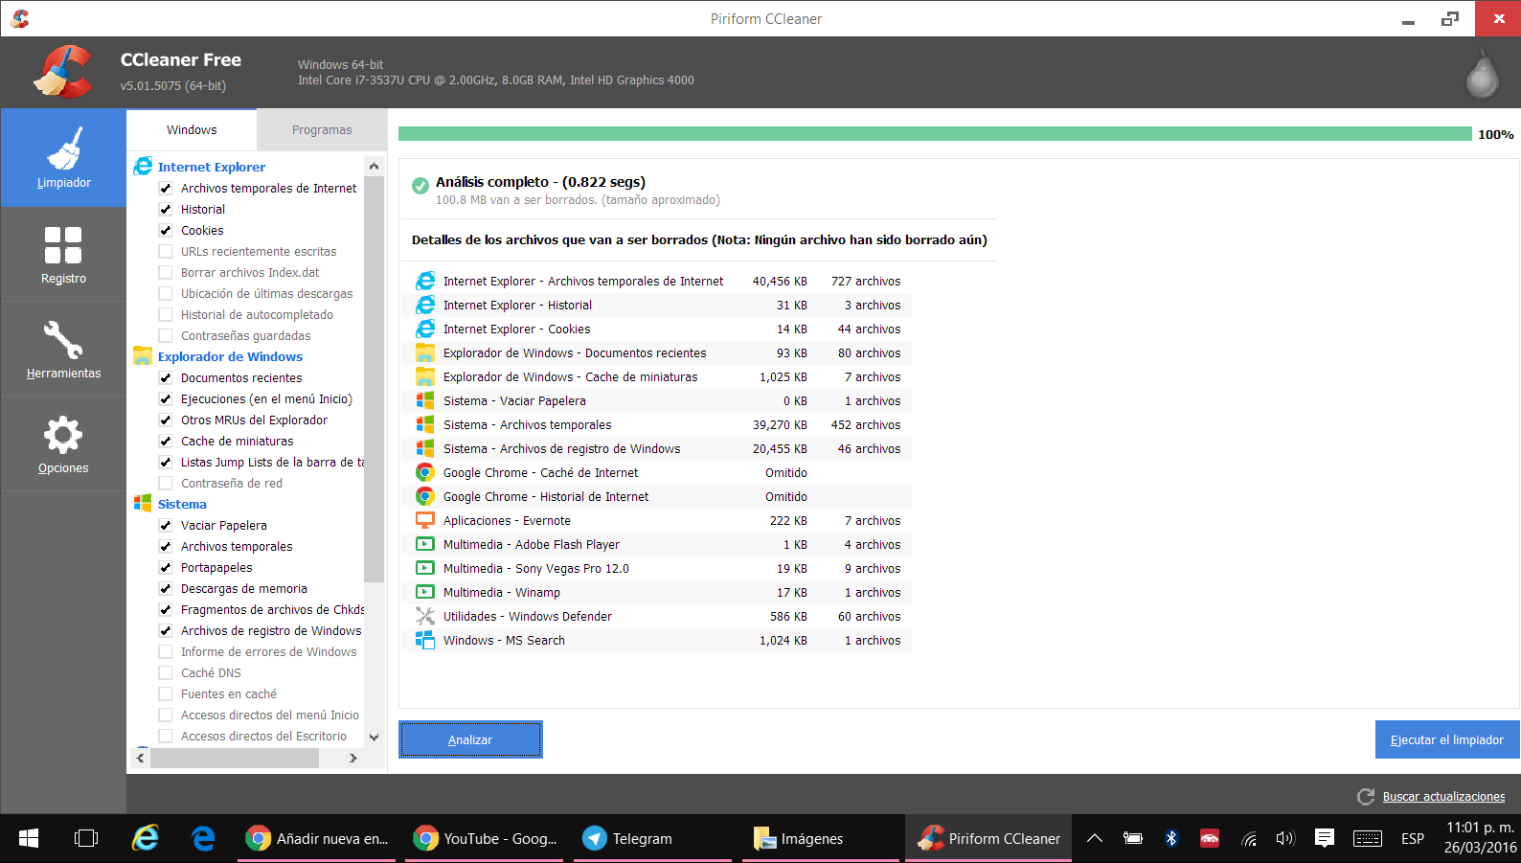Image resolution: width=1521 pixels, height=863 pixels.
Task: Click the left horizontal scroll arrow
Action: pos(141,758)
